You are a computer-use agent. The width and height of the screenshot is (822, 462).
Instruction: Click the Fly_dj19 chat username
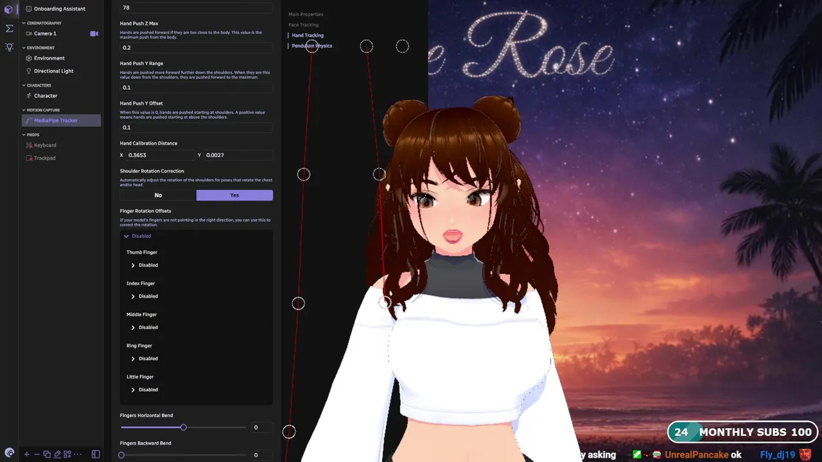(778, 455)
